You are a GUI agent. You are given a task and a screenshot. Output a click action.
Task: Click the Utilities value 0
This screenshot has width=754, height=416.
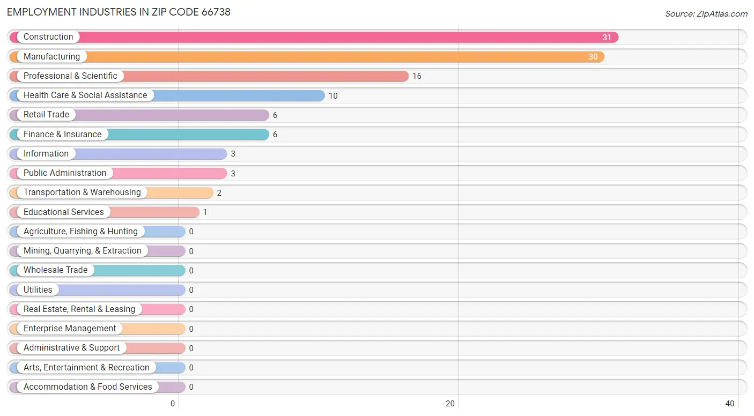[191, 290]
